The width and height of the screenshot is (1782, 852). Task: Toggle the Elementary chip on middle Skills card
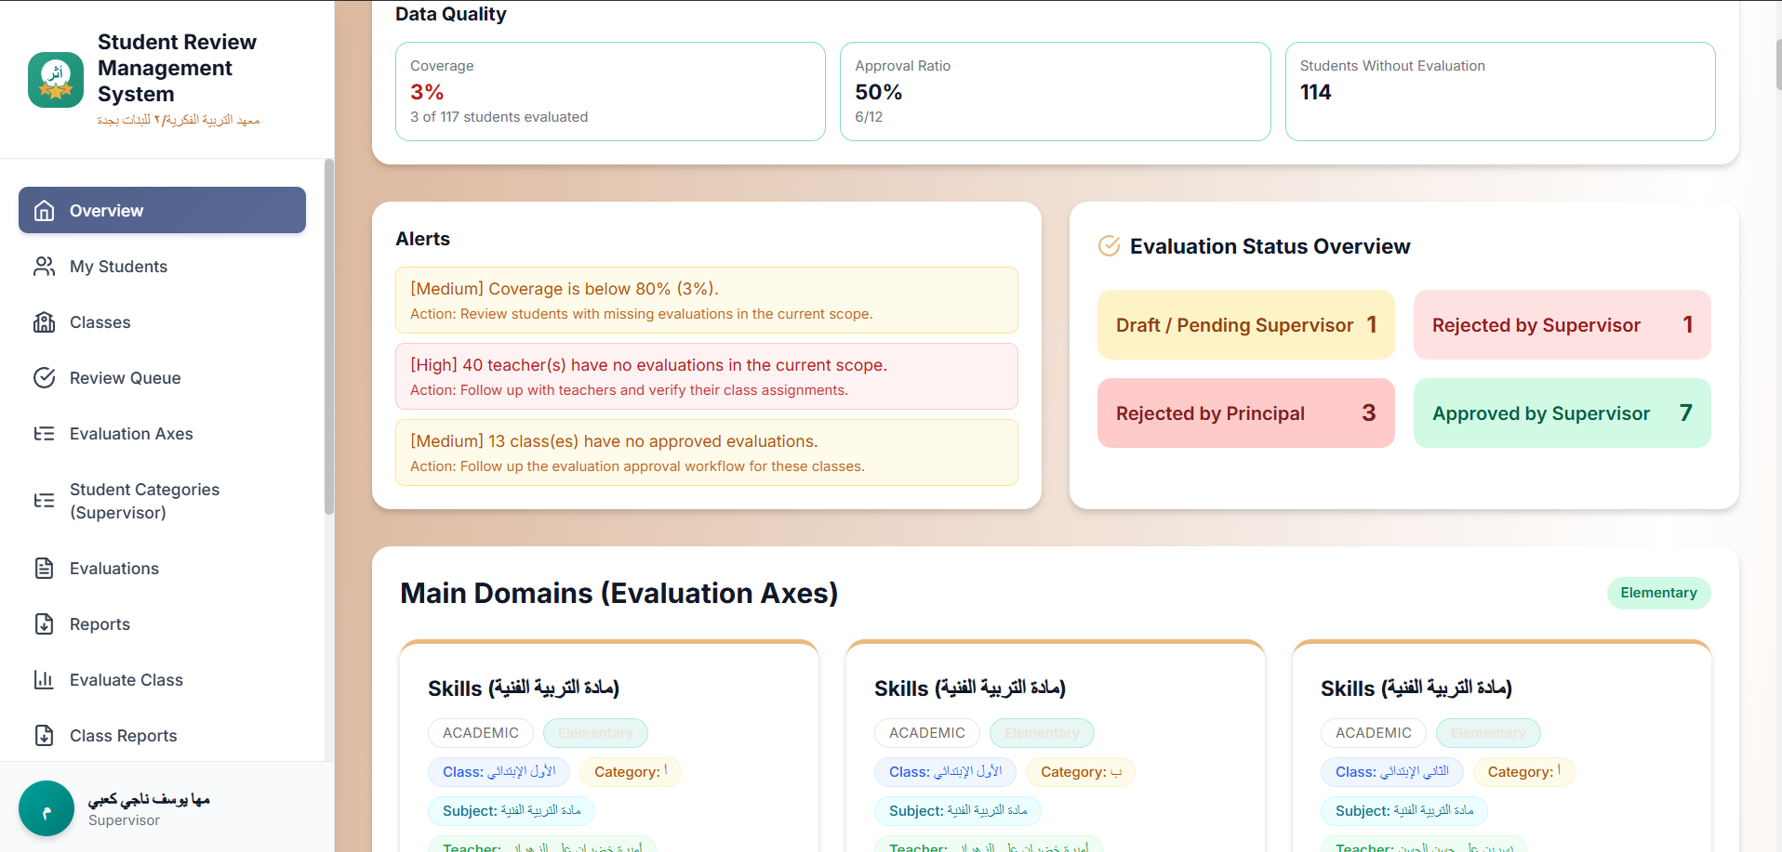point(1041,733)
